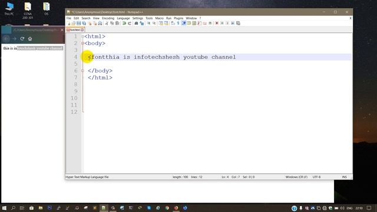Click the INS indicator in status bar
Image resolution: width=377 pixels, height=212 pixels.
[x=344, y=177]
